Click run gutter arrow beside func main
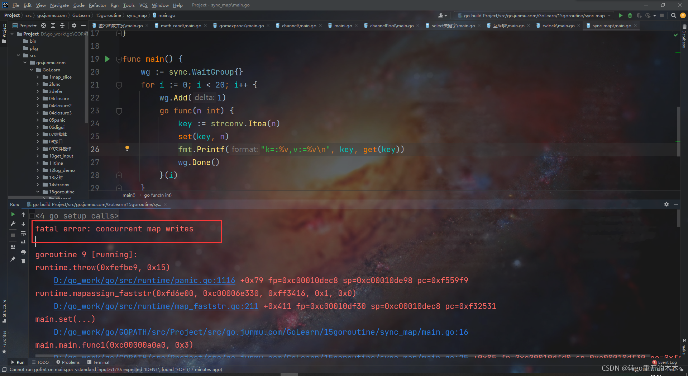Screen dimensions: 688x376 [x=107, y=59]
